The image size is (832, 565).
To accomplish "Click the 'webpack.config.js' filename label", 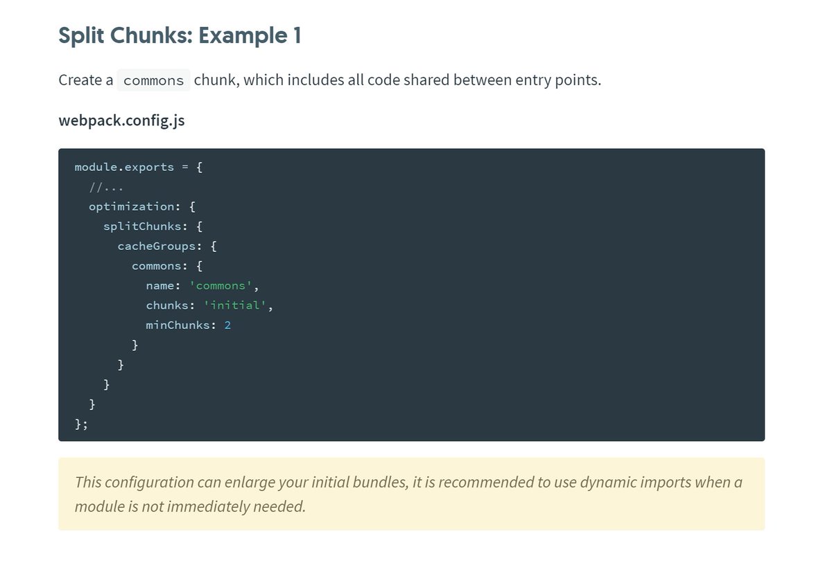I will 121,120.
